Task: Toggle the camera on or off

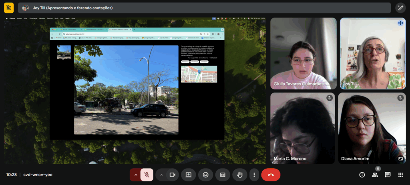Action: pos(173,175)
